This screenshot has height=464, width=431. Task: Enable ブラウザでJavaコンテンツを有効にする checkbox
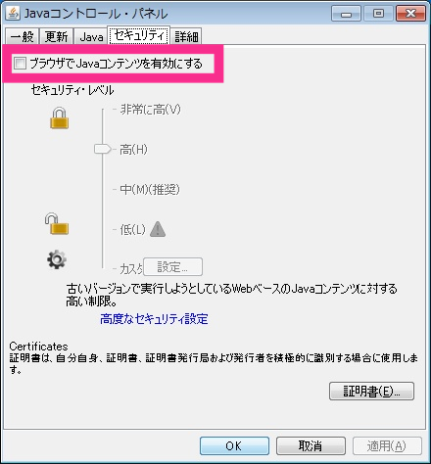[x=20, y=63]
